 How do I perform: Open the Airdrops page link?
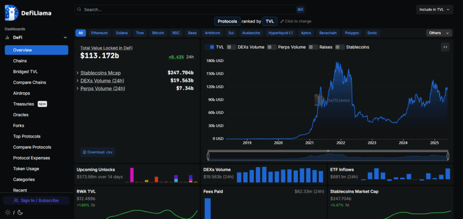pyautogui.click(x=22, y=93)
